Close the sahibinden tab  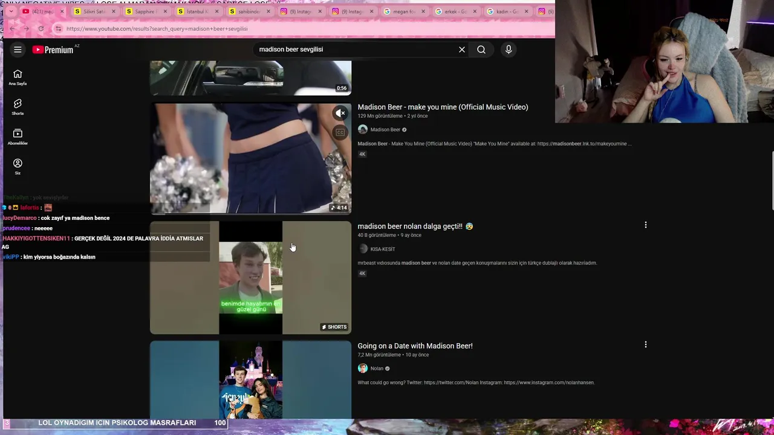(268, 11)
